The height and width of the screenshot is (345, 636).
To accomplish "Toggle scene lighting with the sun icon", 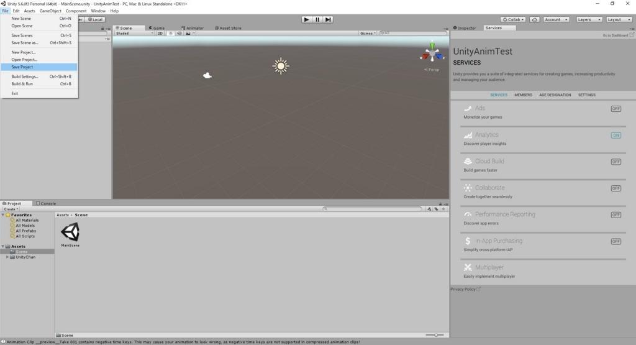I will coord(170,34).
